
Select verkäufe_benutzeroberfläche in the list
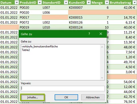pyautogui.click(x=40, y=47)
